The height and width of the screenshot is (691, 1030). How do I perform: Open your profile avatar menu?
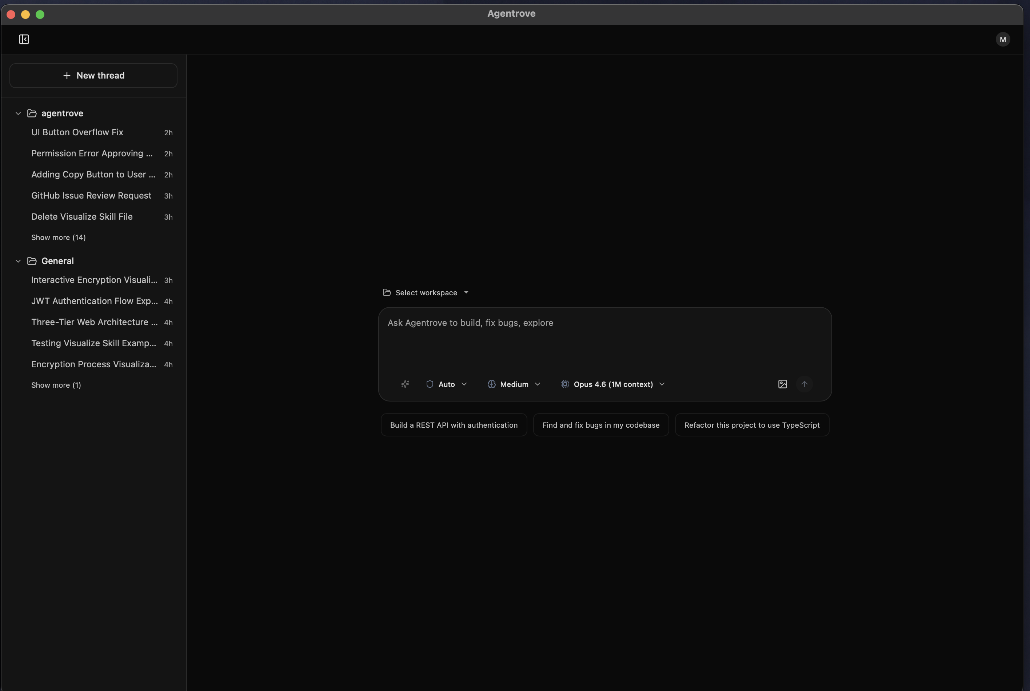1002,39
